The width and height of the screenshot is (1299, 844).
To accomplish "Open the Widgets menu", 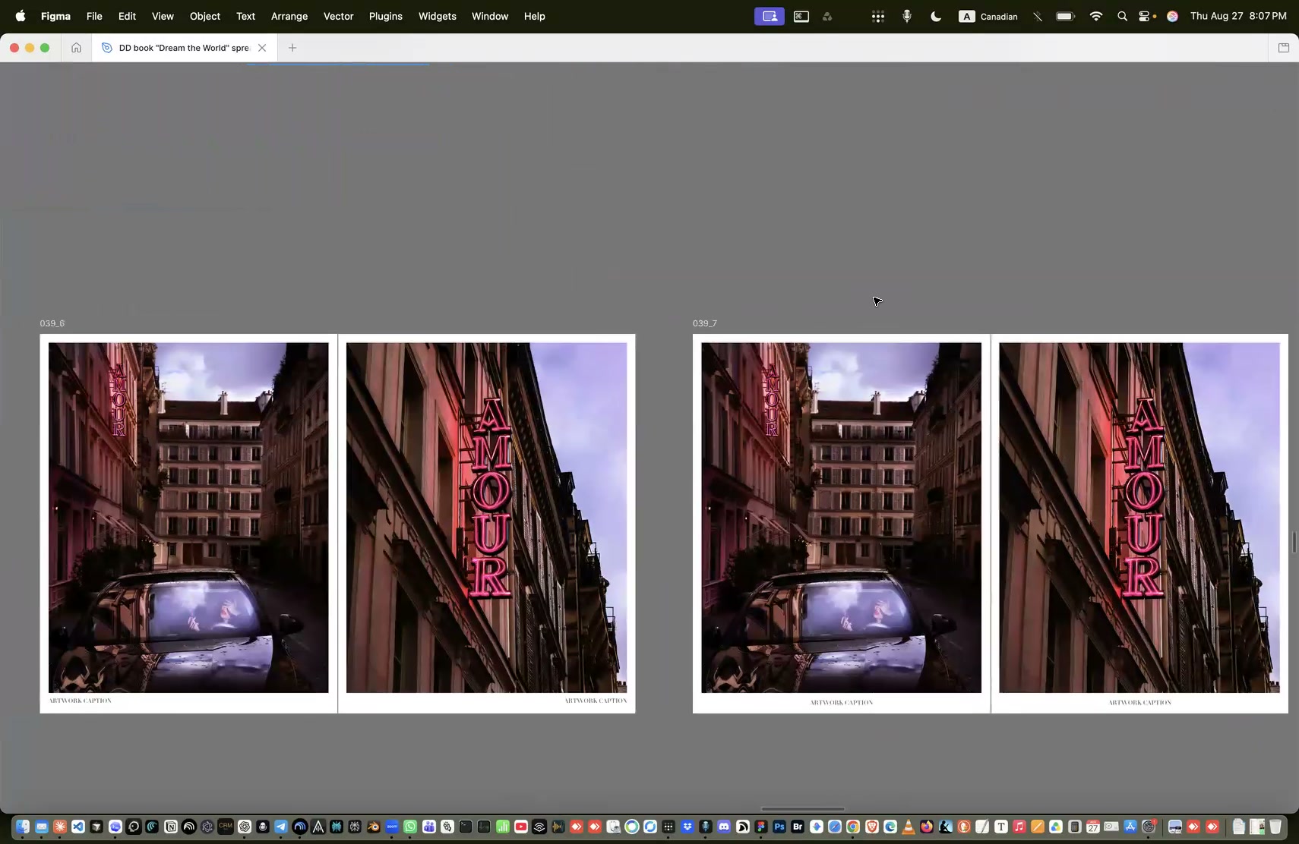I will [x=438, y=16].
